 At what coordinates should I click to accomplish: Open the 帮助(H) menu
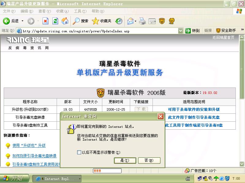pos(98,11)
